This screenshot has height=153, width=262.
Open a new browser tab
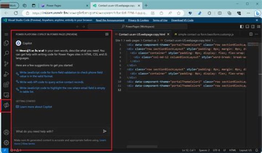click(146, 5)
